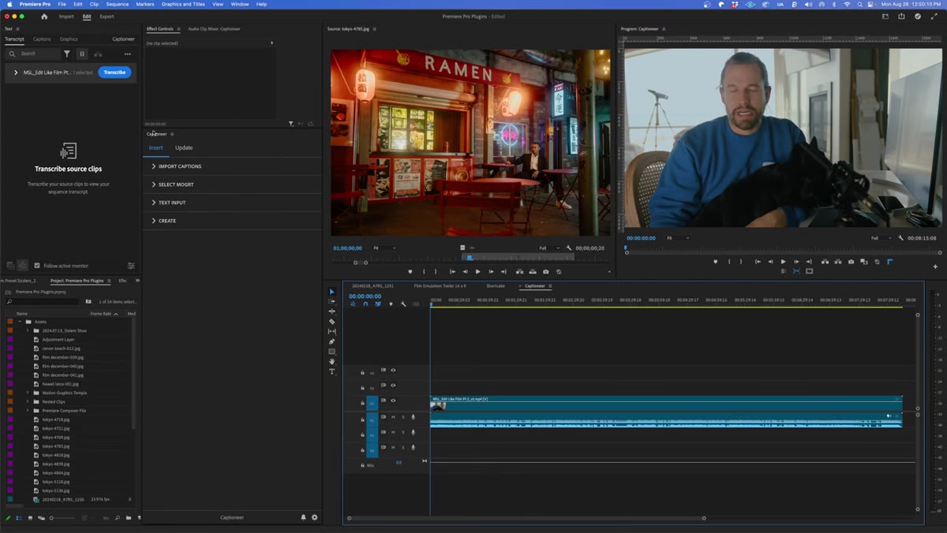Solo audio track A2

click(402, 432)
